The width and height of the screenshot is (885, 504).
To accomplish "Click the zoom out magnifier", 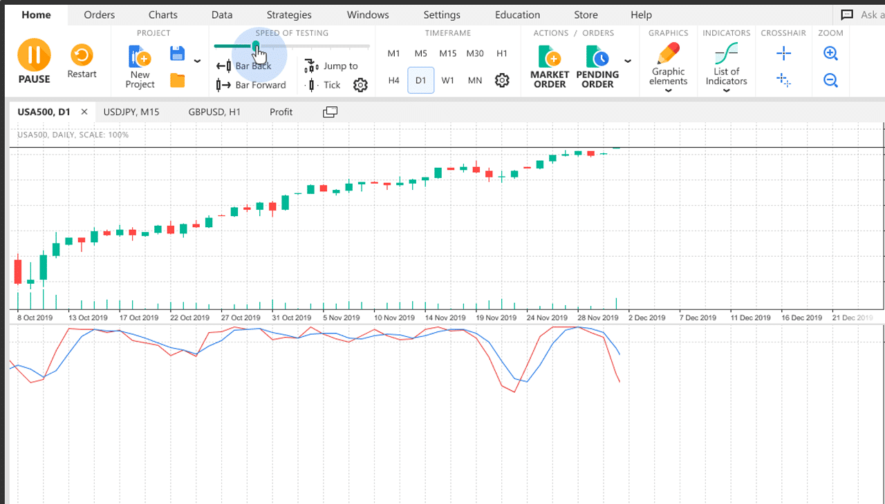I will pos(830,81).
